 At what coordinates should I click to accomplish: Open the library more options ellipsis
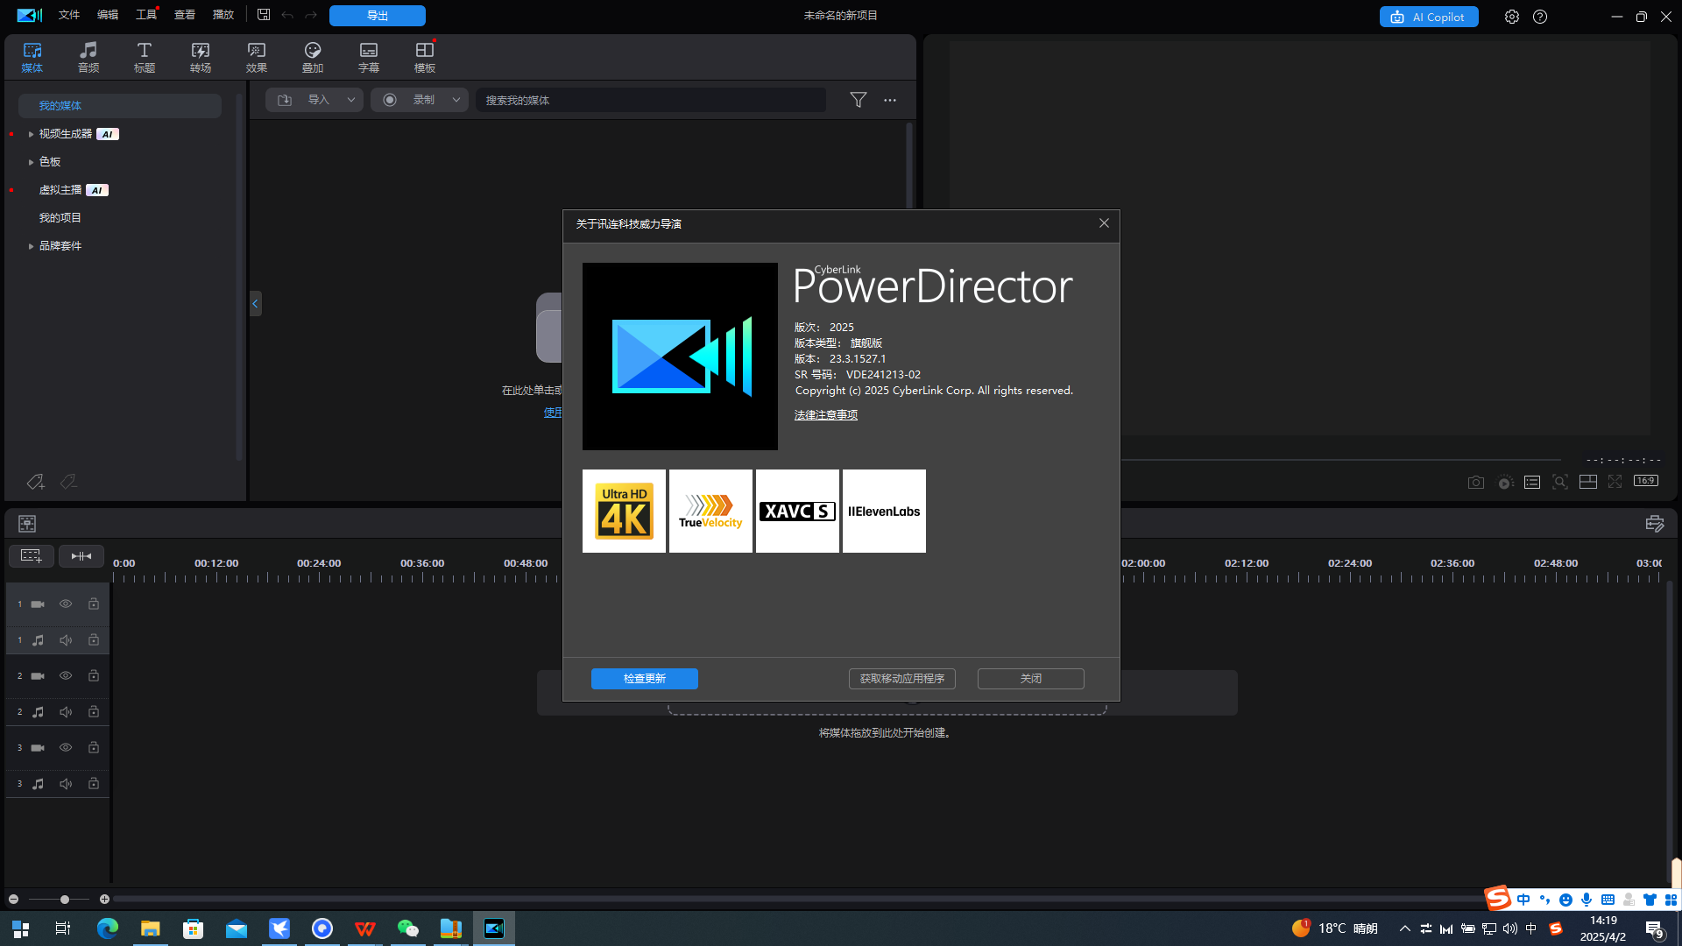coord(890,100)
